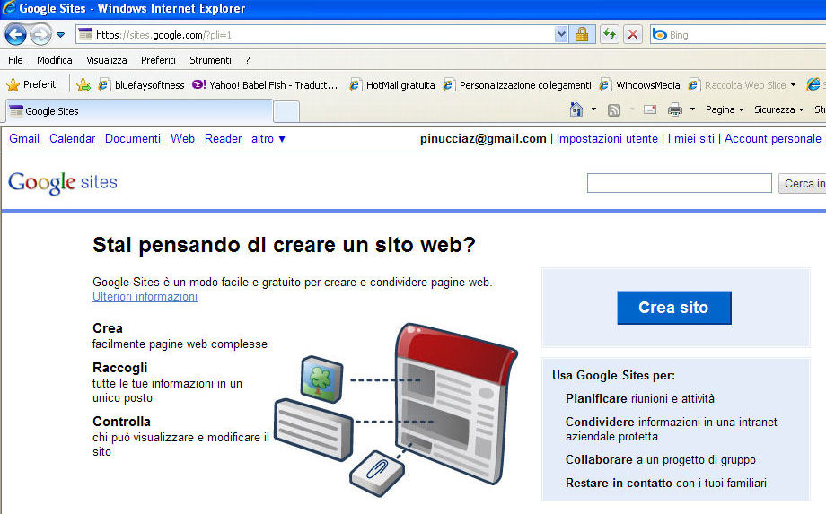Screen dimensions: 826x514
Task: Open recent pages dropdown next to Forward
Action: 60,35
